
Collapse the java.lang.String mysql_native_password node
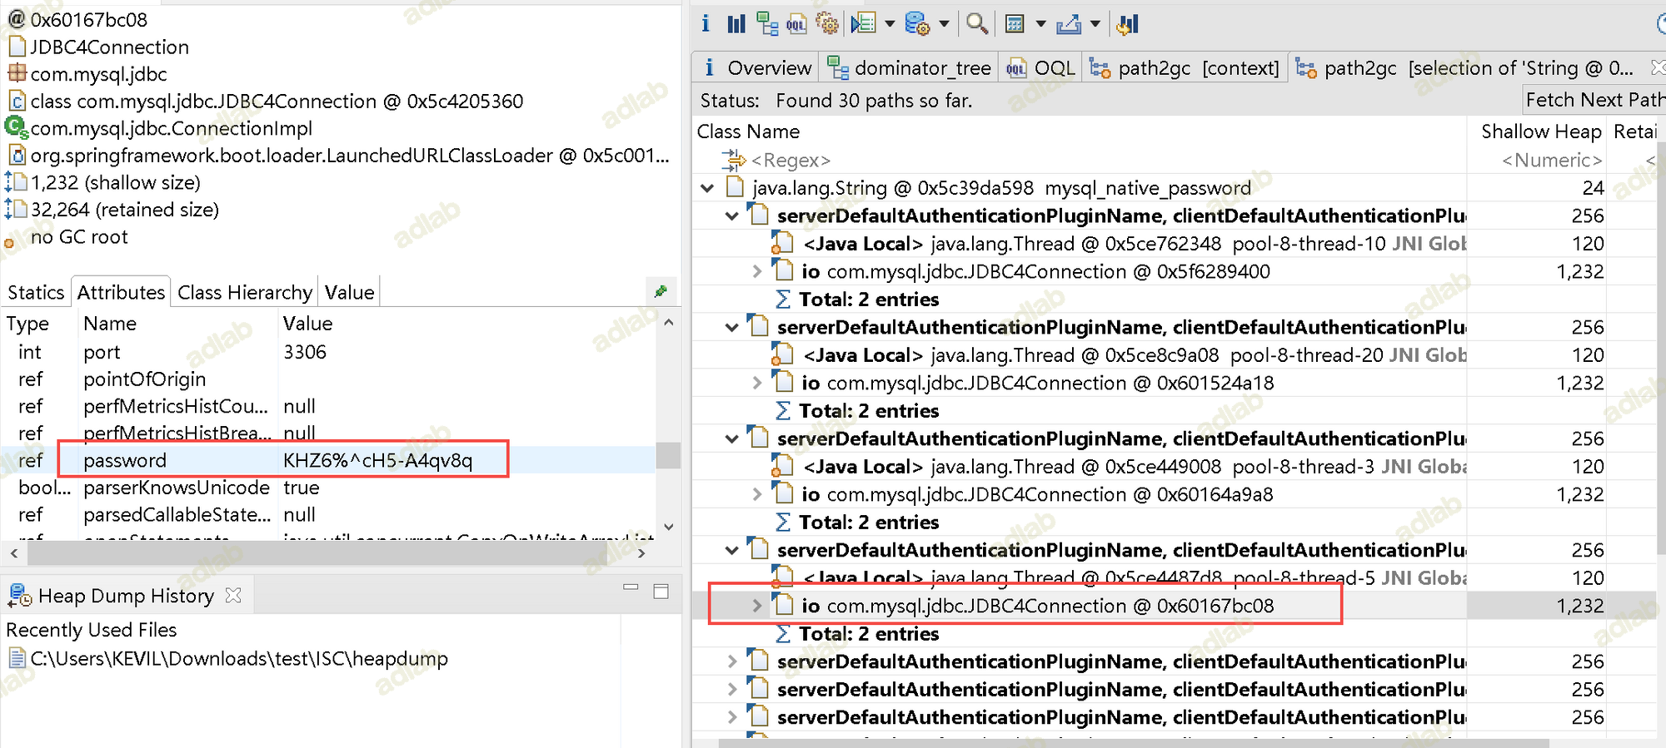click(x=707, y=188)
